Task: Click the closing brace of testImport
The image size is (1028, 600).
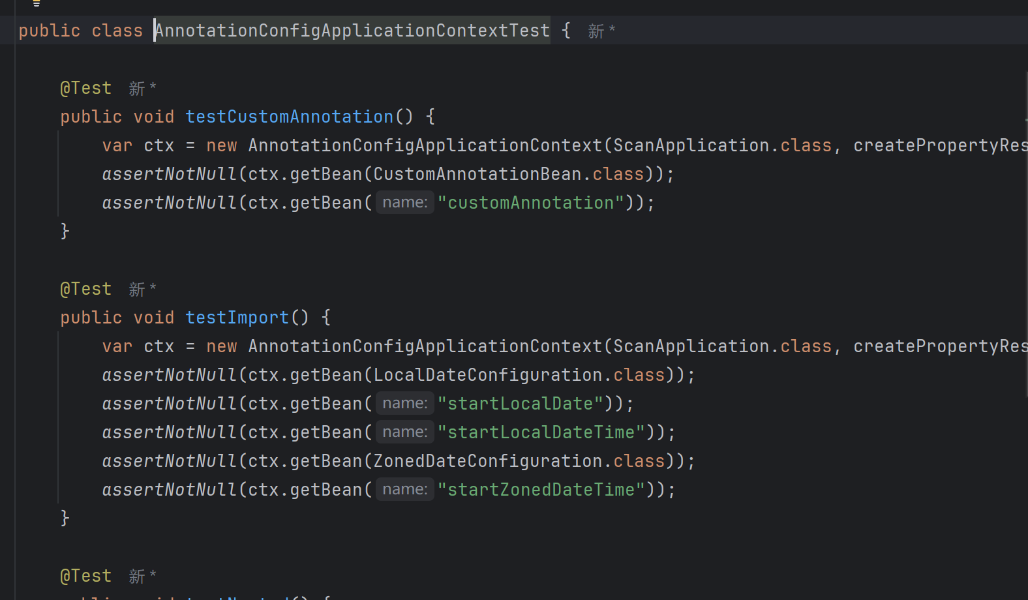Action: 65,518
